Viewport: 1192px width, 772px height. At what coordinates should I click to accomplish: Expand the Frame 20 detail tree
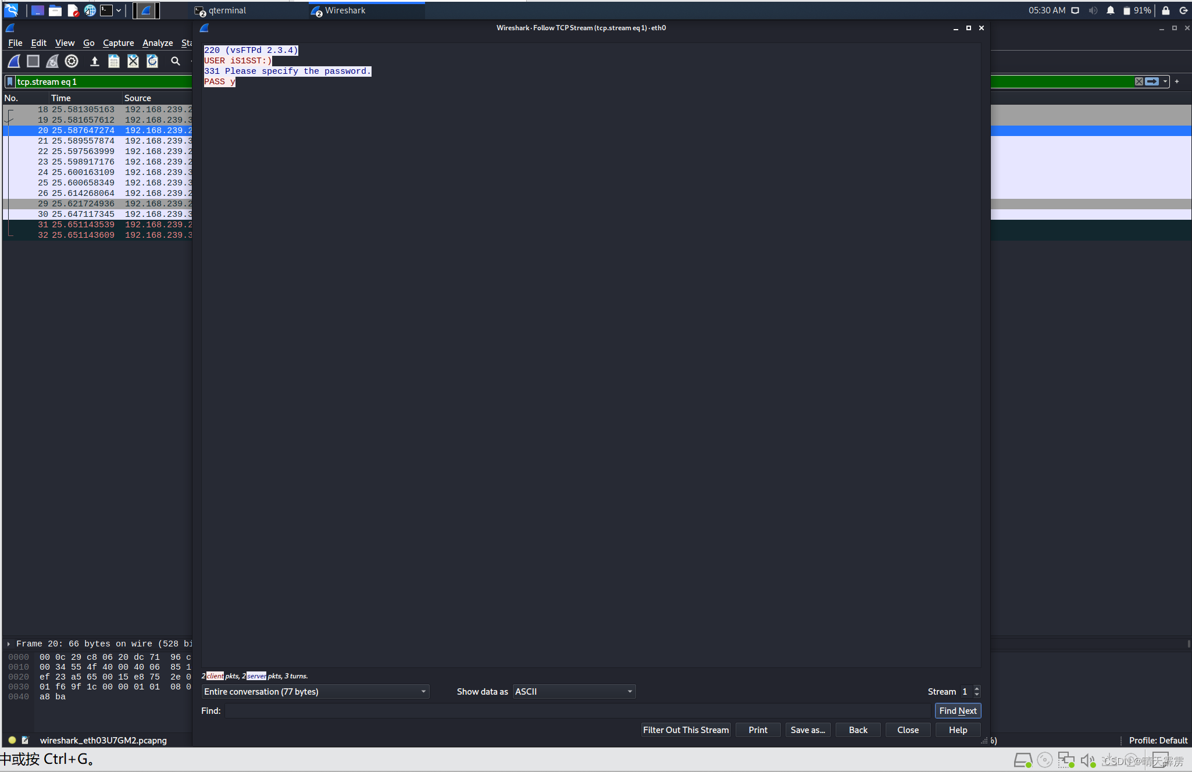[x=9, y=644]
